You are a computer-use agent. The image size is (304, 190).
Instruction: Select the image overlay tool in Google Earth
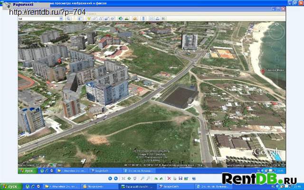[106, 19]
